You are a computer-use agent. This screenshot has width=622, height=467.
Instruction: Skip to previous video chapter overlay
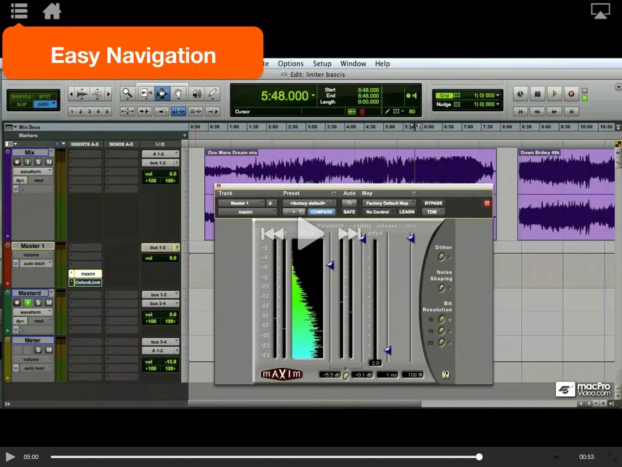click(x=272, y=233)
